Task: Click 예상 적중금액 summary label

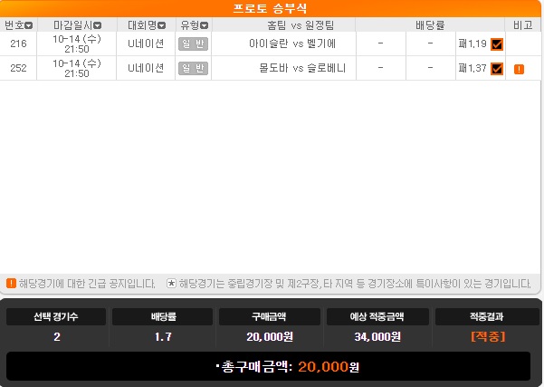Action: (377, 316)
